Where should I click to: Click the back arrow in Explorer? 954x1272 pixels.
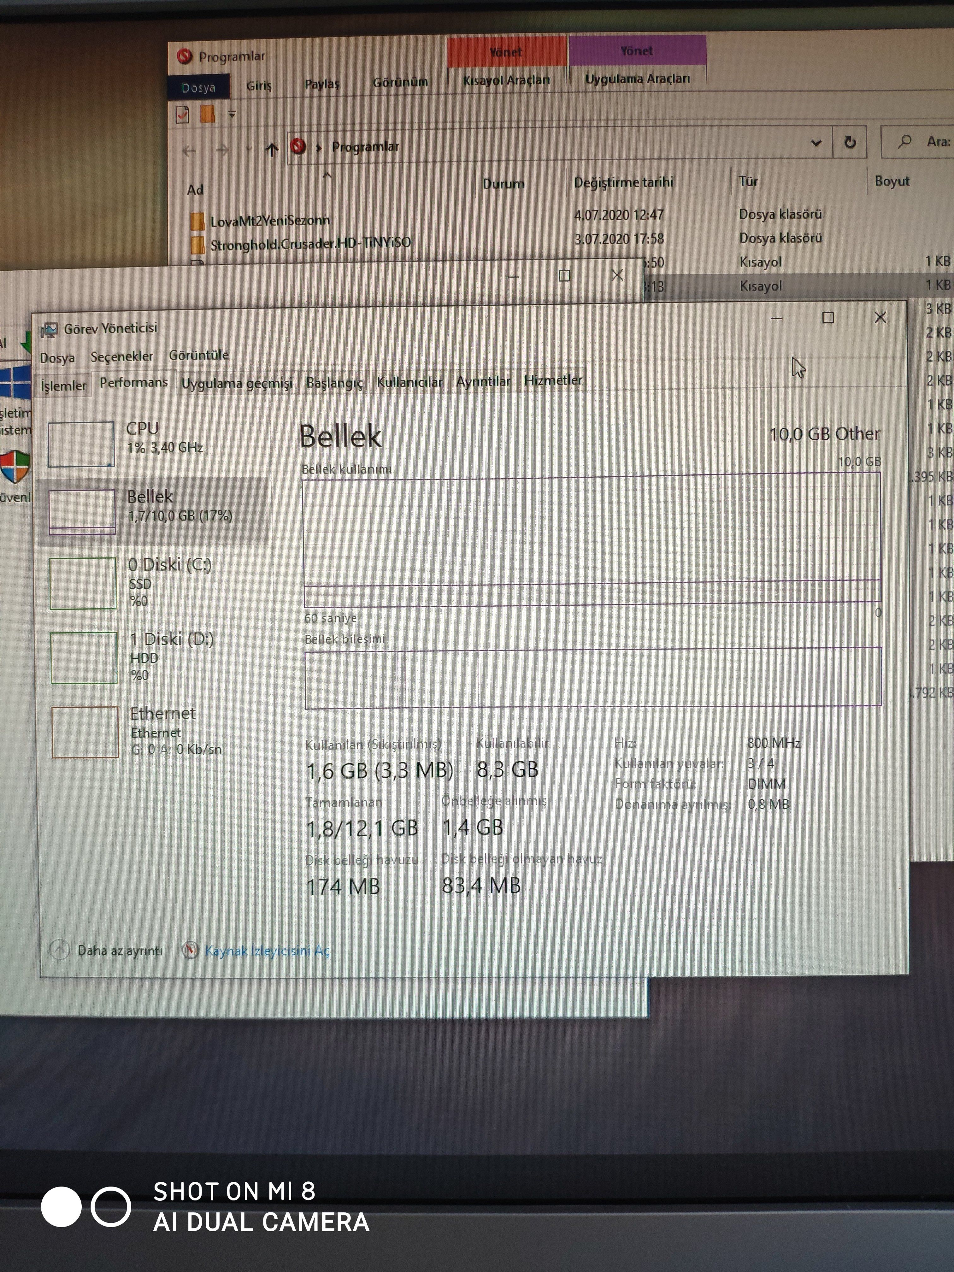[189, 151]
